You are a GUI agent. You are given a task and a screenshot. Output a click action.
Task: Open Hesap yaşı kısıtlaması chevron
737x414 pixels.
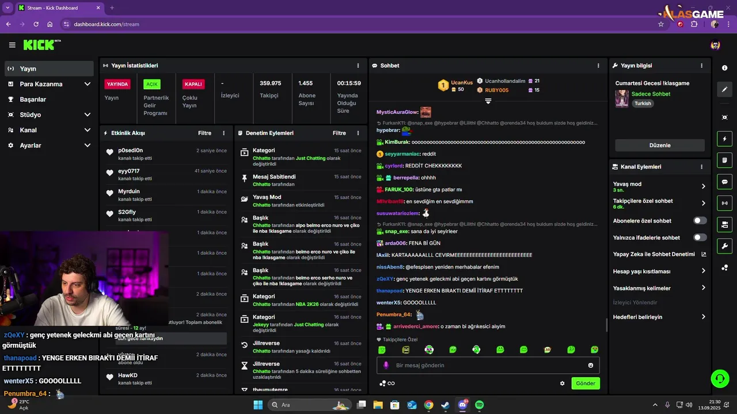pyautogui.click(x=704, y=271)
